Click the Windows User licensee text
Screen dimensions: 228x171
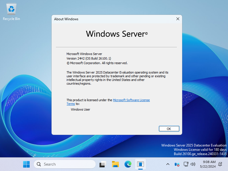pos(80,109)
